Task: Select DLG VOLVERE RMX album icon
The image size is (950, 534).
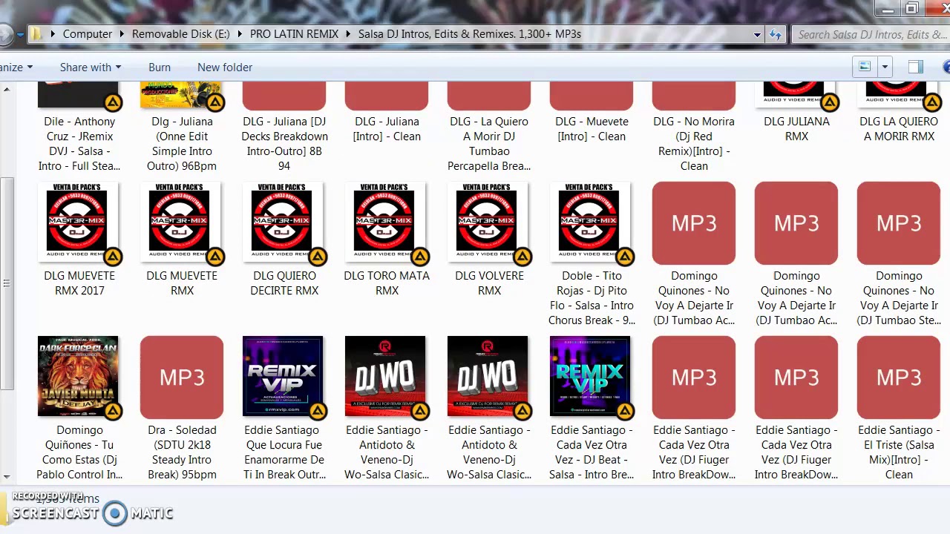Action: click(489, 223)
